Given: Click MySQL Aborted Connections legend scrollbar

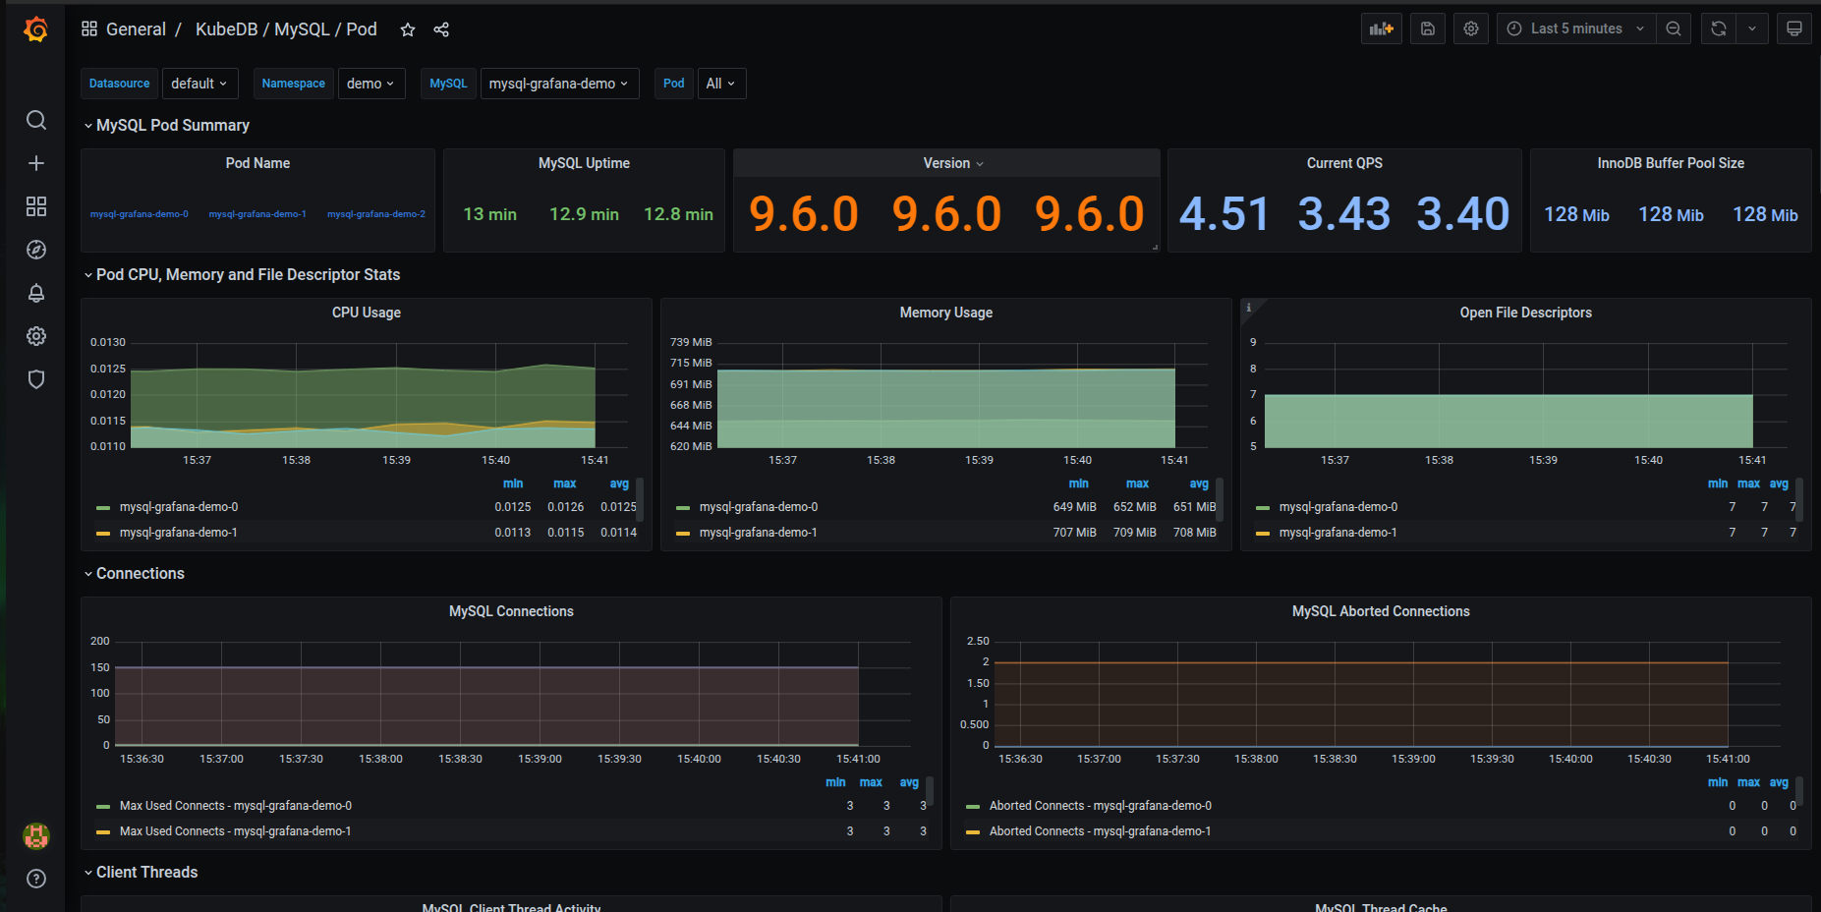Looking at the screenshot, I should 1799,789.
